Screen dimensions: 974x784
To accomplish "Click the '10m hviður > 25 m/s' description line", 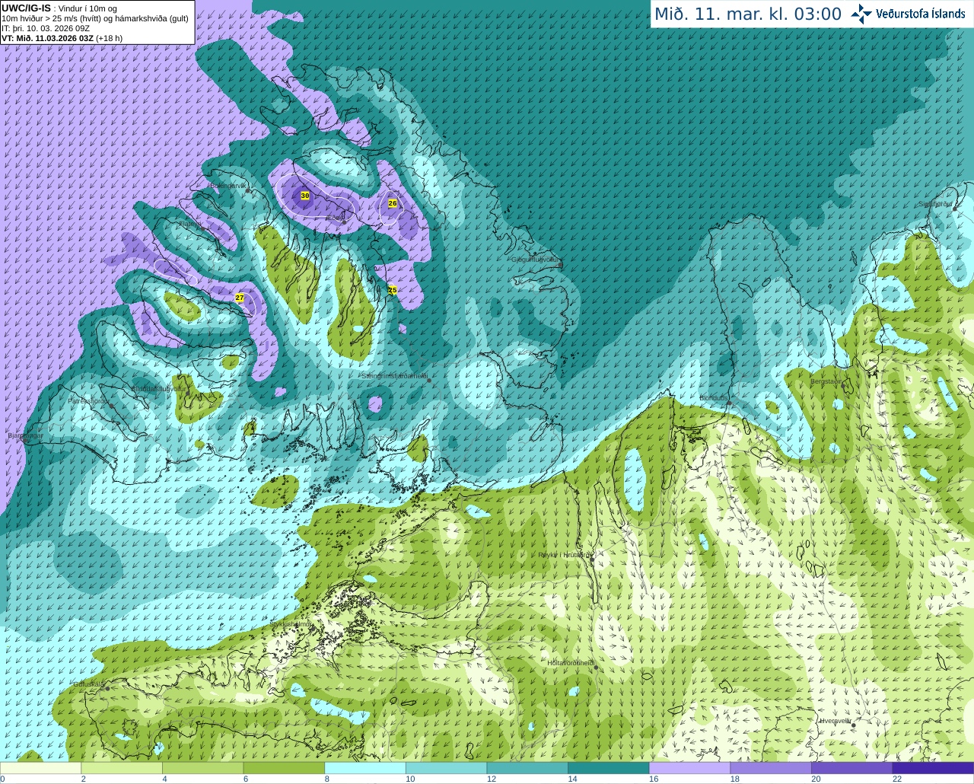I will [x=95, y=18].
